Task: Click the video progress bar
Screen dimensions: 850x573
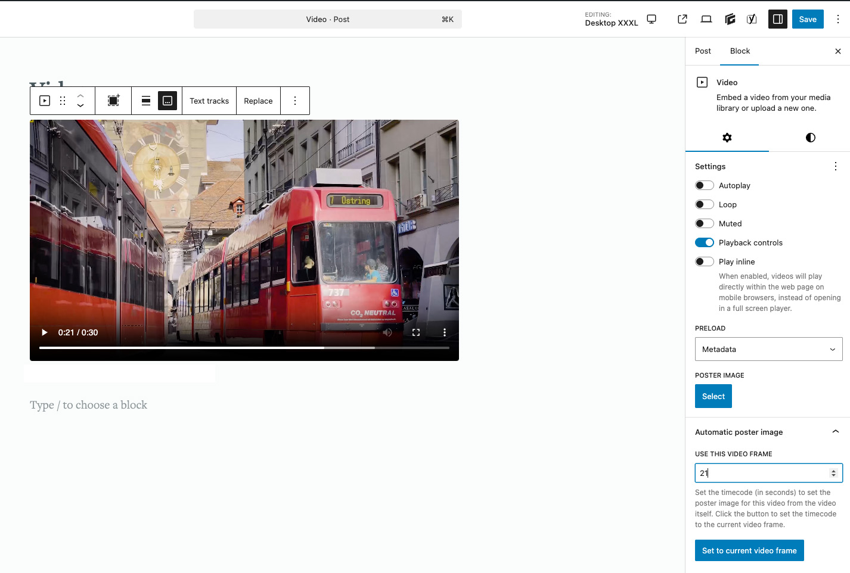Action: pos(244,348)
